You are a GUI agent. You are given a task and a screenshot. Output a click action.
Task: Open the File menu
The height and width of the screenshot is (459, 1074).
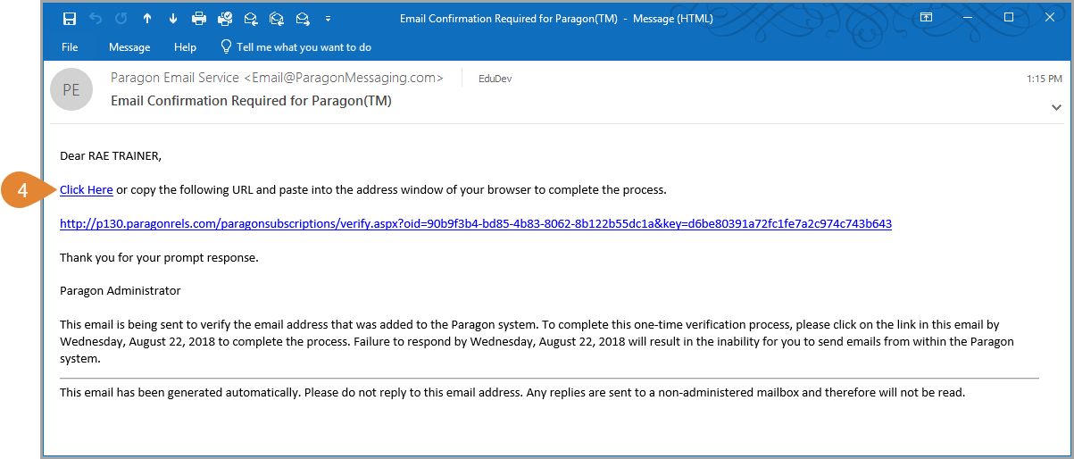(70, 47)
